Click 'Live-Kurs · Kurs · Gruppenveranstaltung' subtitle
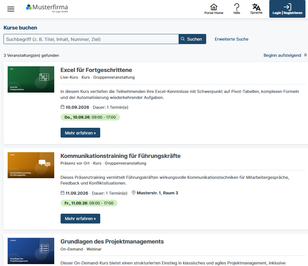Screen dimensions: 308x266 (97, 77)
